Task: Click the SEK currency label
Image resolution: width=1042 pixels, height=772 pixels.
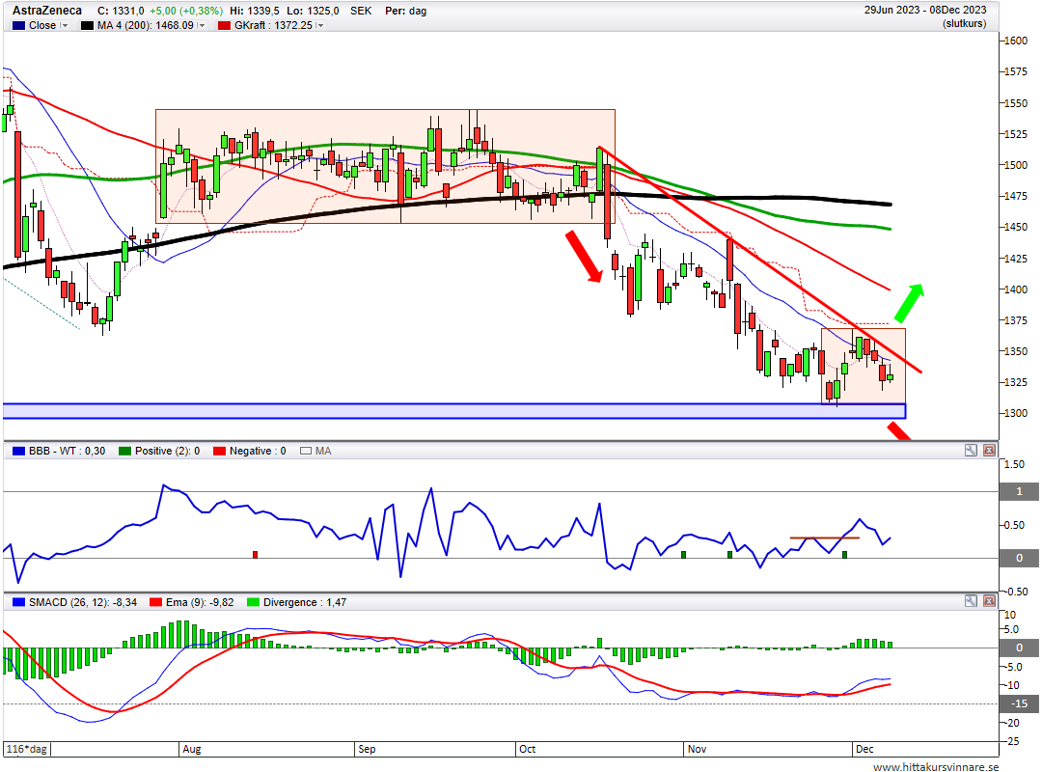Action: pos(361,11)
